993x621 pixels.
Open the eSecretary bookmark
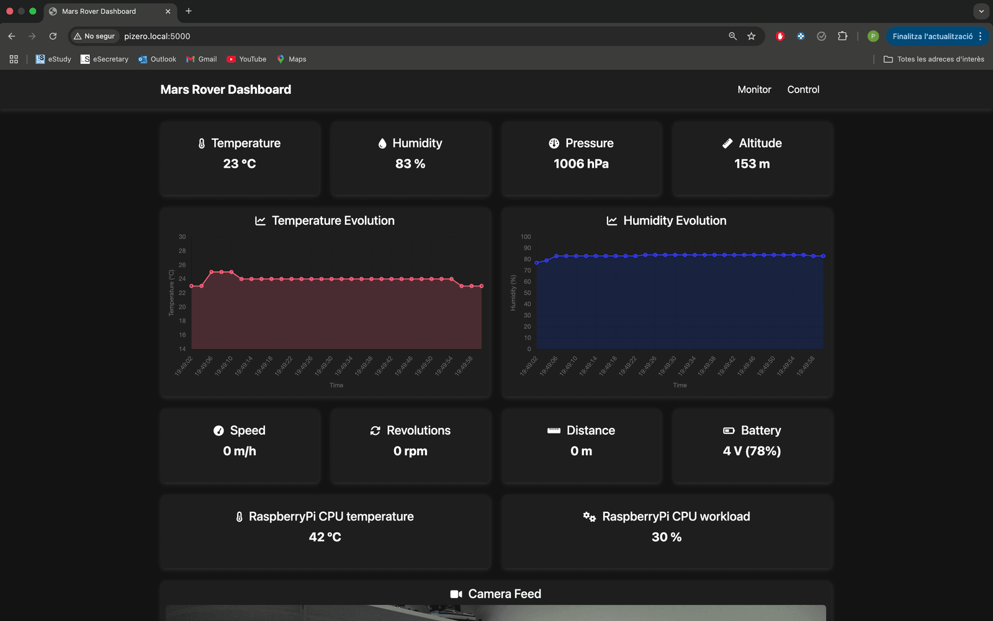pyautogui.click(x=104, y=59)
